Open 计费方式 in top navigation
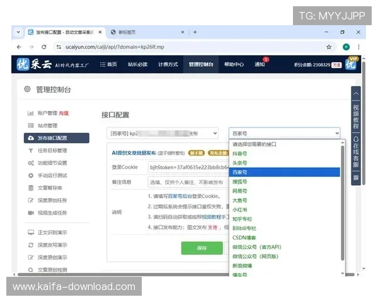Image resolution: width=378 pixels, height=302 pixels. pyautogui.click(x=168, y=64)
